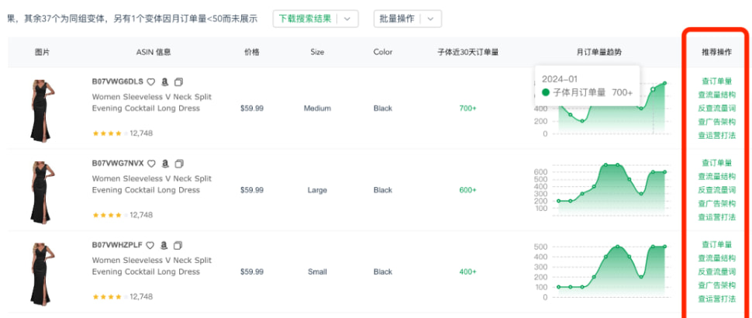Click 查运营打法 for B07VWG6DLS

(x=716, y=135)
